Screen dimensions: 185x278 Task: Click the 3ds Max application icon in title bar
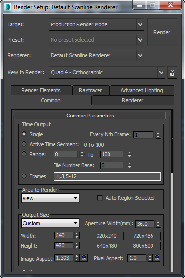8,7
